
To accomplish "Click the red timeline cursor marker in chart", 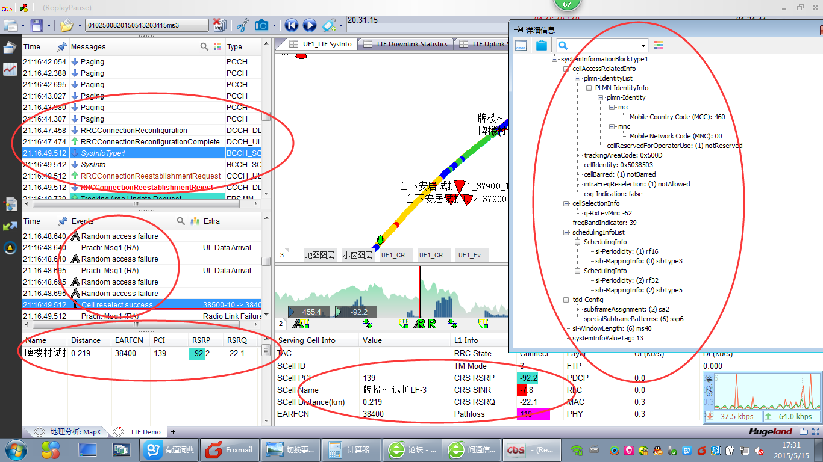I will (x=420, y=292).
